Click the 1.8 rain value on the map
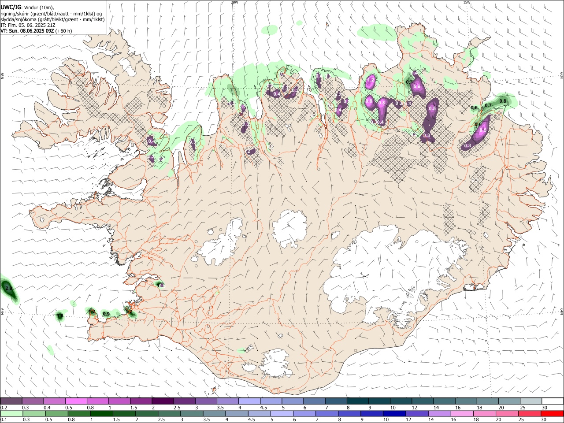The image size is (564, 423). [60, 316]
